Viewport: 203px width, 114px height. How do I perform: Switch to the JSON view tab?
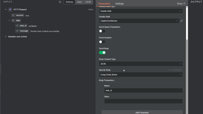[x=88, y=2]
